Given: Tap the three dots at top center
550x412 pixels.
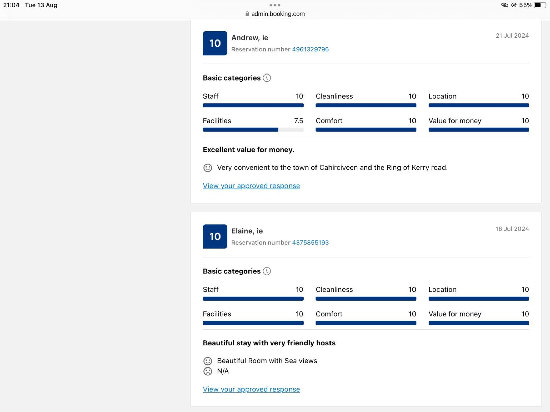Looking at the screenshot, I should point(275,5).
